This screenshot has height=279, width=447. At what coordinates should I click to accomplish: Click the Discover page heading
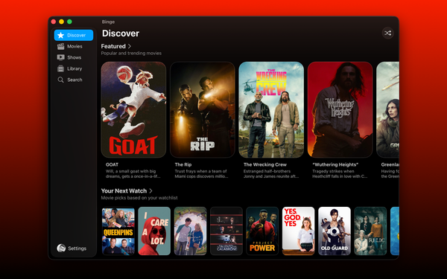click(121, 33)
